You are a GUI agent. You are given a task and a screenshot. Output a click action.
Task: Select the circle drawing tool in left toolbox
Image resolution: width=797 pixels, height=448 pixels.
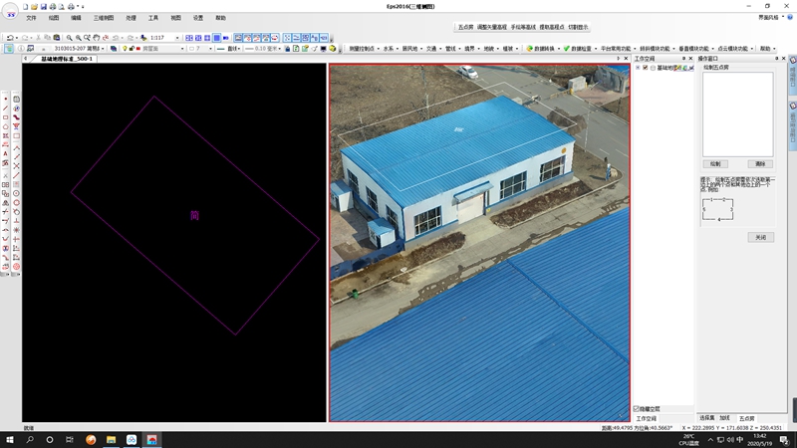coord(16,203)
